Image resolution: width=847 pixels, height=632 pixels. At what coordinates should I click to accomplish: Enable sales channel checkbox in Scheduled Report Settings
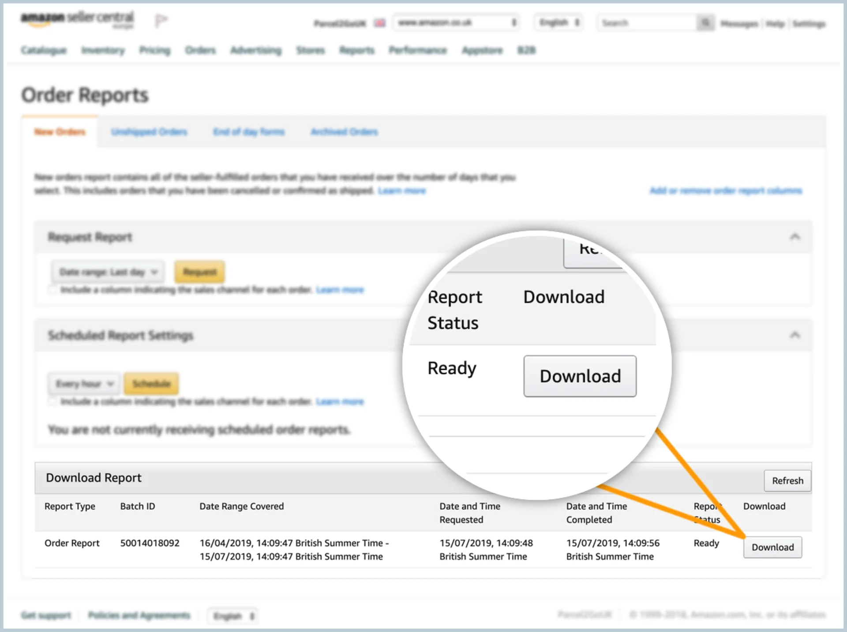[52, 402]
